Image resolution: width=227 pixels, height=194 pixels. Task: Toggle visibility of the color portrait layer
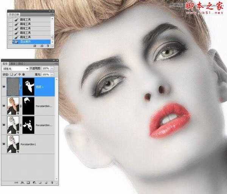tap(4, 106)
